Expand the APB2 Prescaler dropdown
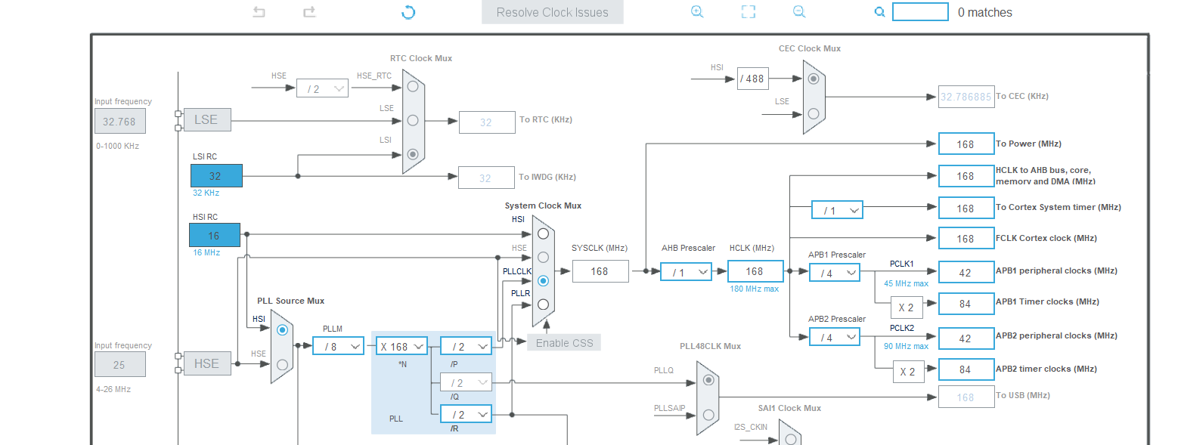 click(835, 337)
